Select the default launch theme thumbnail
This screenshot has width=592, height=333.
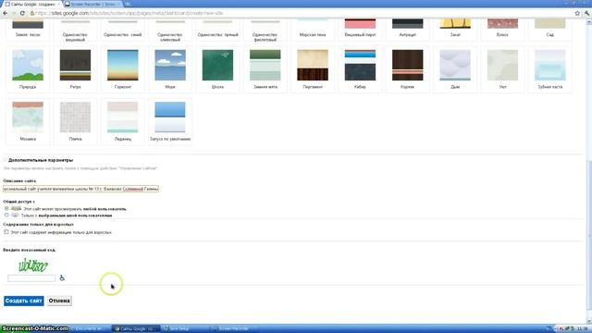170,117
